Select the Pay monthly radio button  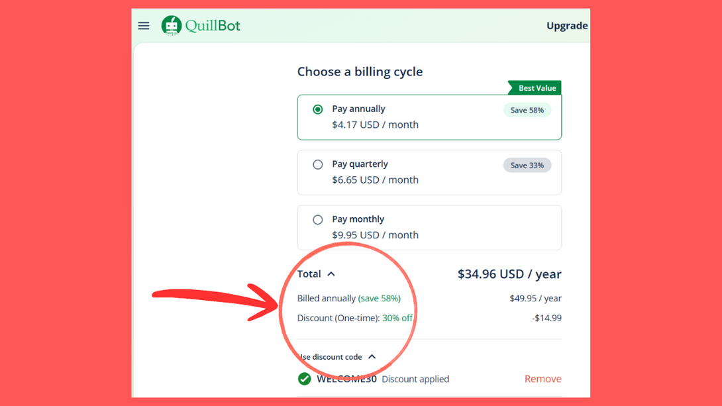pyautogui.click(x=317, y=219)
